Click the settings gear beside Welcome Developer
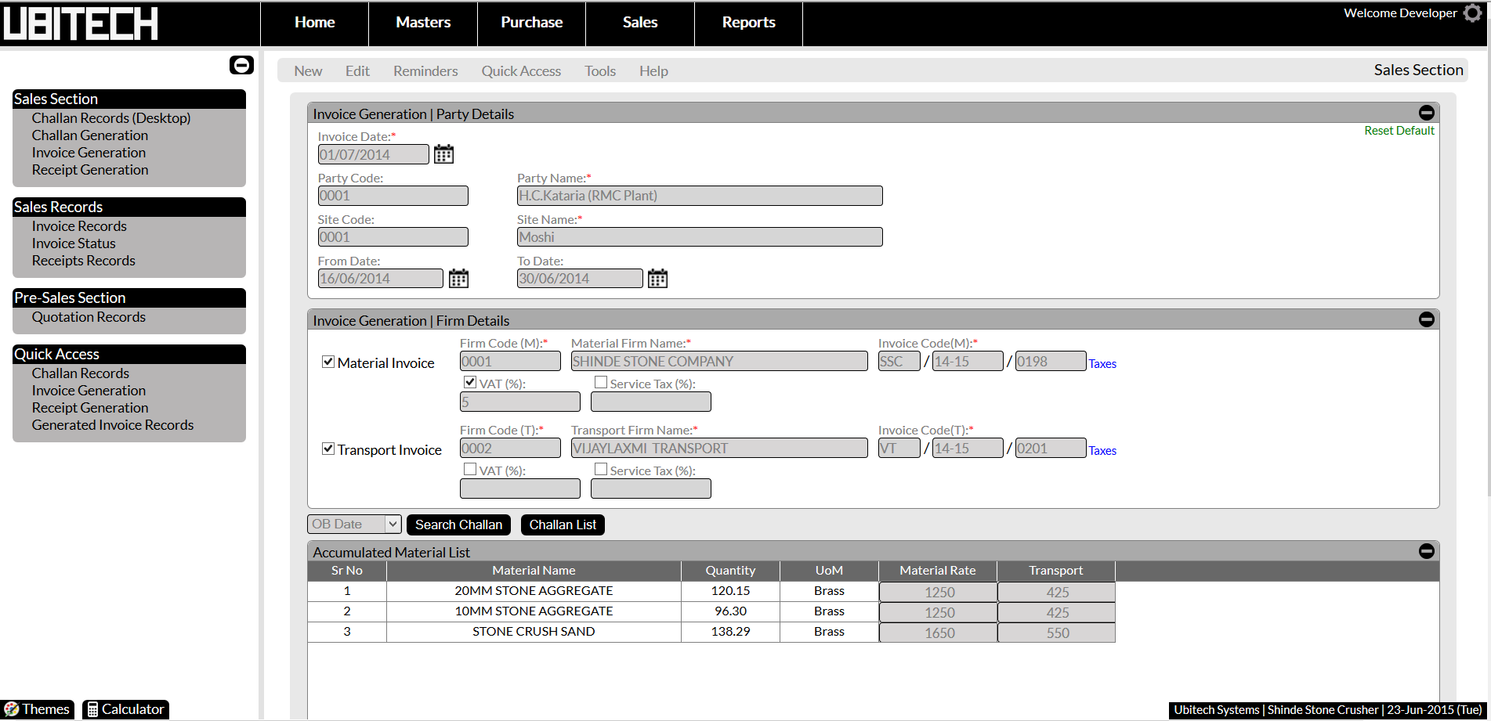Viewport: 1491px width, 721px height. [1473, 13]
